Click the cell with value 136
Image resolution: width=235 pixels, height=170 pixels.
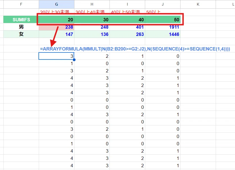(x=92, y=34)
